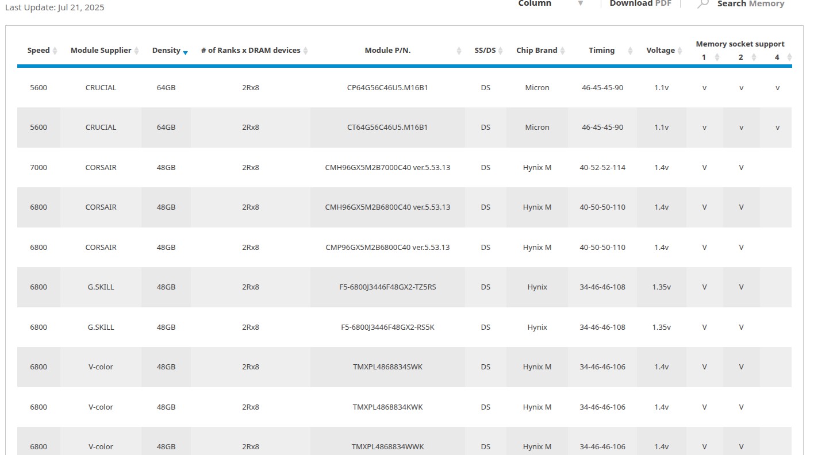This screenshot has height=455, width=814.
Task: Select TMXPL4868834KWK part number
Action: [387, 407]
